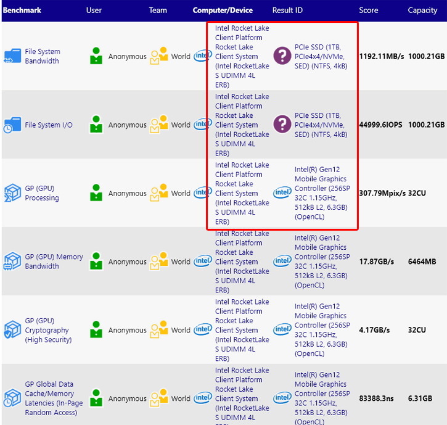Click the score 1192.11MB/s
Viewport: 447px width, 425px height.
point(382,57)
